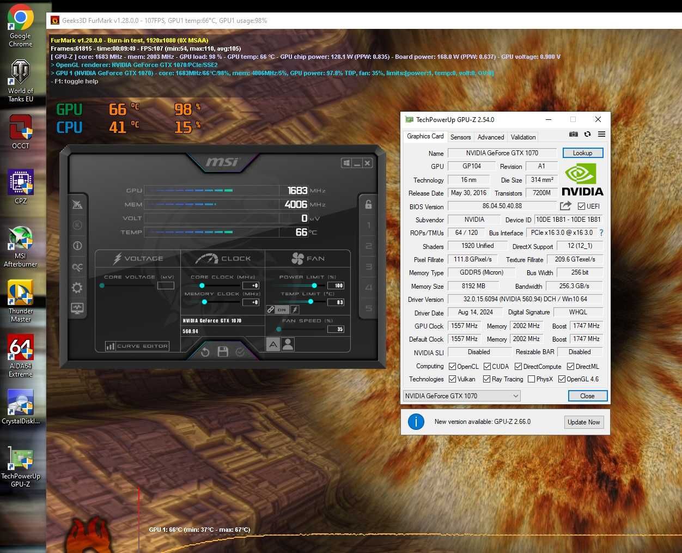Open GPU-Z hamburger menu
This screenshot has height=553, width=682.
tap(601, 134)
